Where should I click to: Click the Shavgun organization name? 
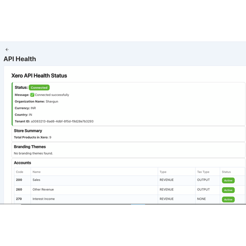click(52, 101)
